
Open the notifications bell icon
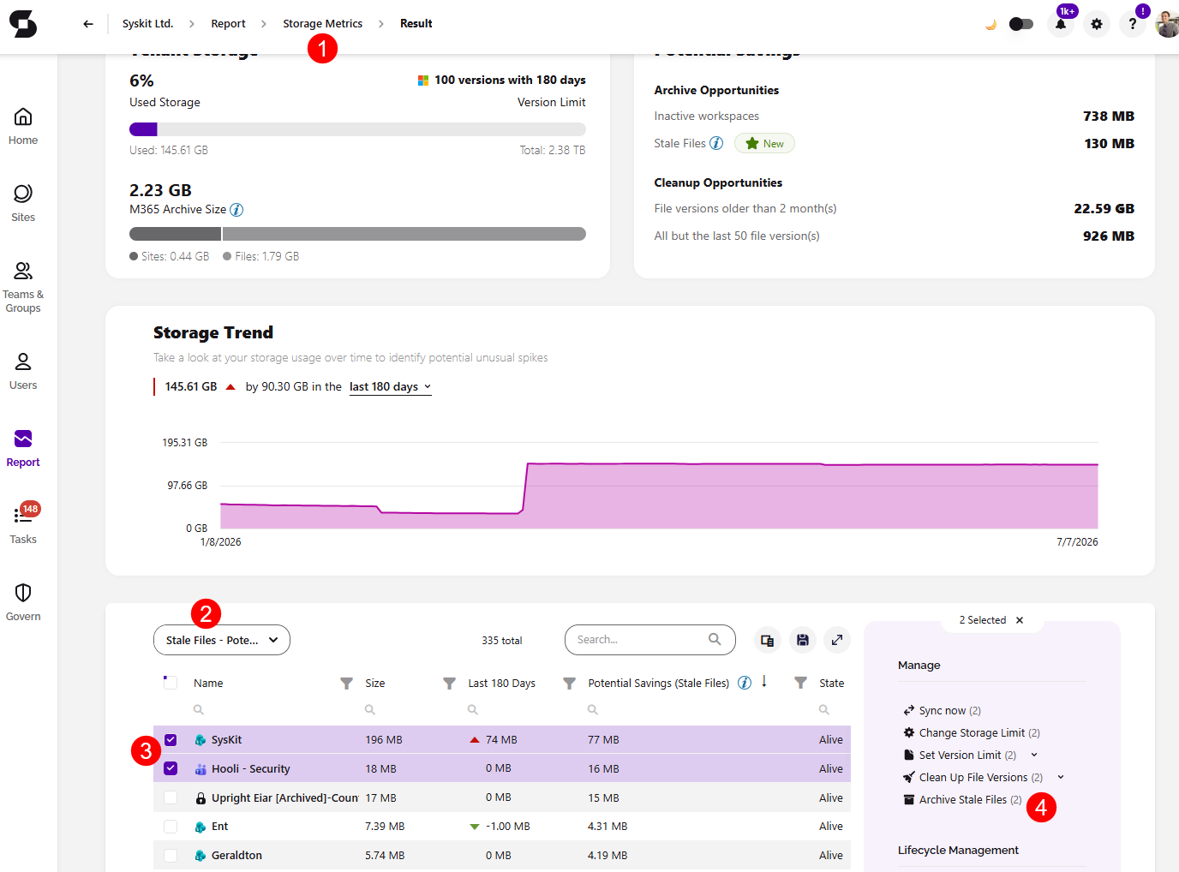tap(1061, 24)
